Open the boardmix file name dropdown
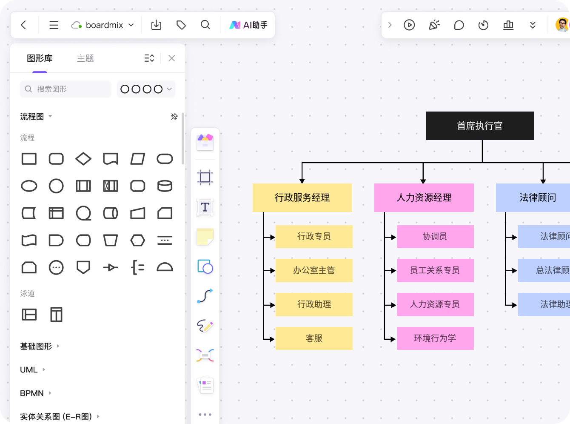 tap(103, 25)
